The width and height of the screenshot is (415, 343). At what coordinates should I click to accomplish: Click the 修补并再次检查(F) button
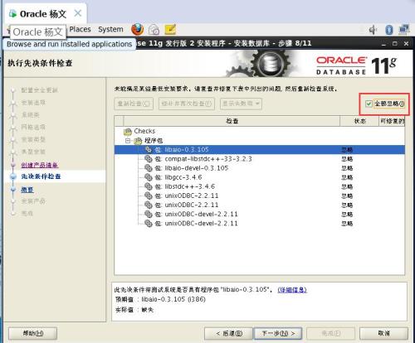[x=187, y=104]
